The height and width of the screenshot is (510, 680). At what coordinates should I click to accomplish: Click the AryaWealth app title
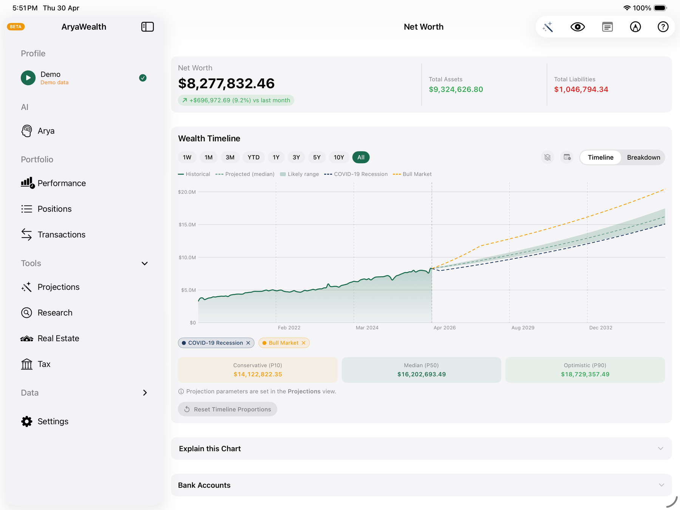[x=84, y=27]
